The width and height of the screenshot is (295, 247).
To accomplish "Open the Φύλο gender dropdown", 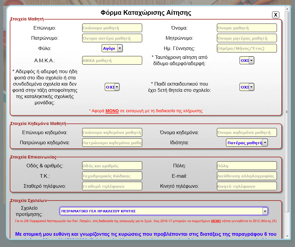I will pos(112,48).
